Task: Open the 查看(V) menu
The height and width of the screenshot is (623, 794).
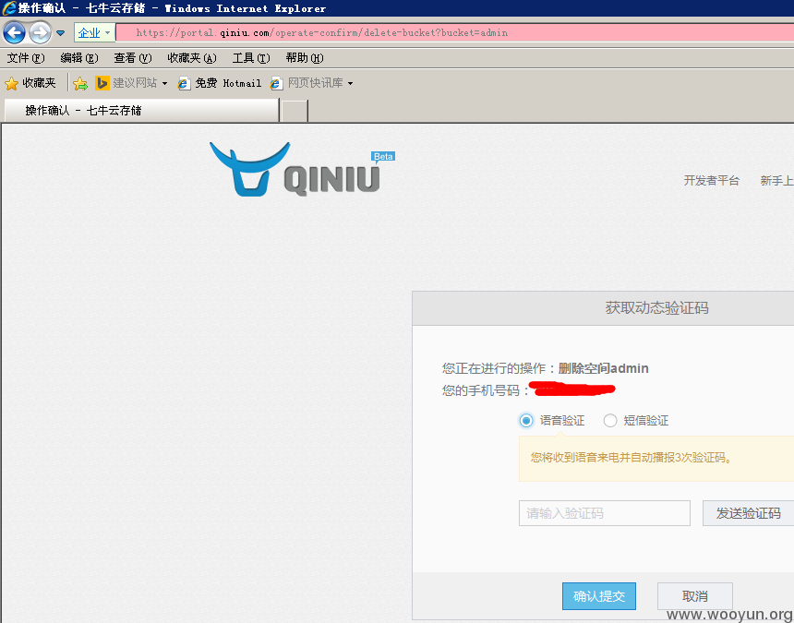Action: pos(133,58)
